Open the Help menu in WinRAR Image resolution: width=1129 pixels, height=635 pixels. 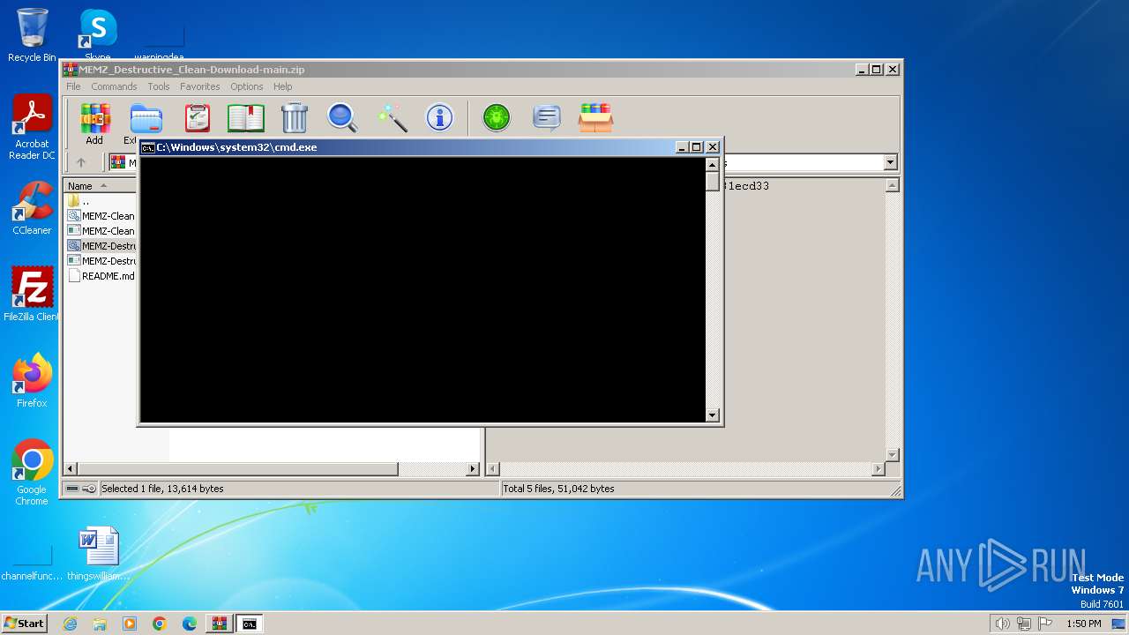tap(282, 86)
